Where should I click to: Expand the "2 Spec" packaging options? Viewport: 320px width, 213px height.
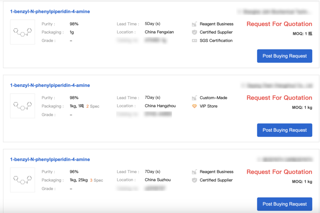tap(93, 106)
